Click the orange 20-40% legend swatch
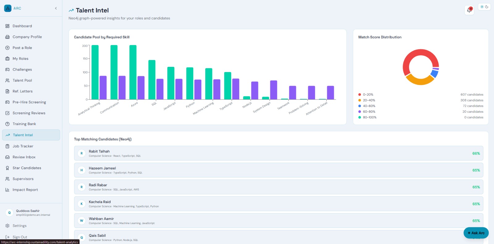 pos(360,100)
